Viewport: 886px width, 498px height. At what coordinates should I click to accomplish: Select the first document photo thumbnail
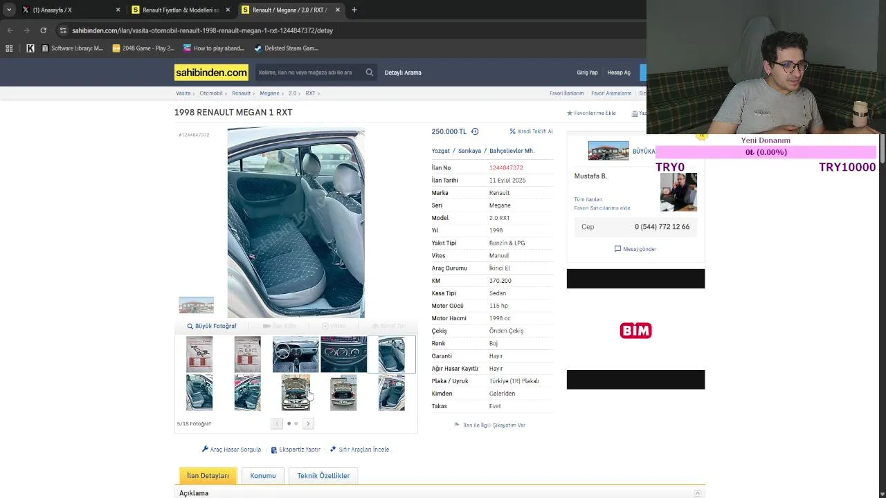coord(199,354)
